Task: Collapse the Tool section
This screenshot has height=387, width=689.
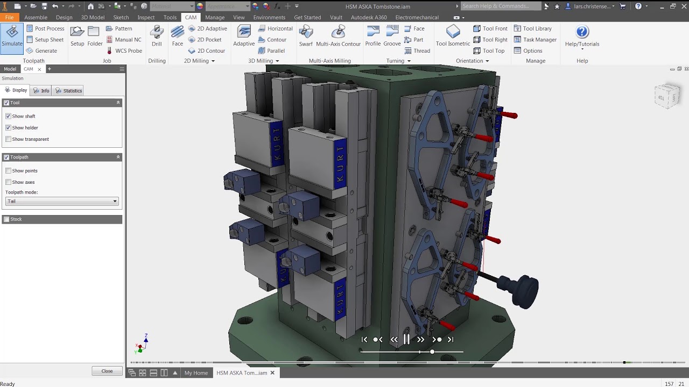Action: click(x=118, y=103)
